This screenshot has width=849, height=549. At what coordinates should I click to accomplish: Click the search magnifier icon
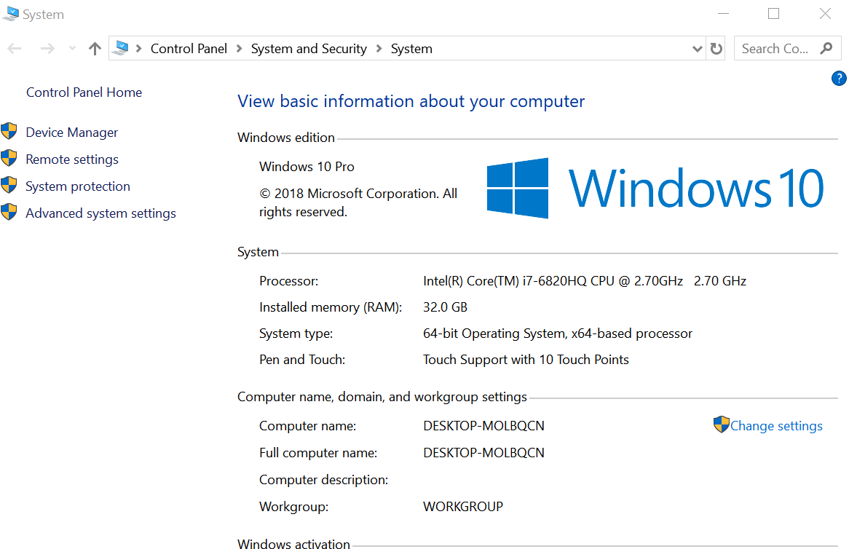826,48
